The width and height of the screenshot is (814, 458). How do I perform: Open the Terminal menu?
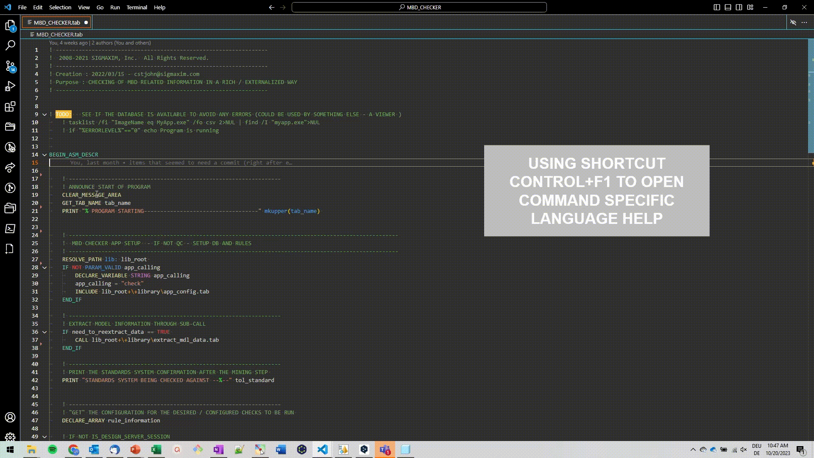(x=137, y=7)
